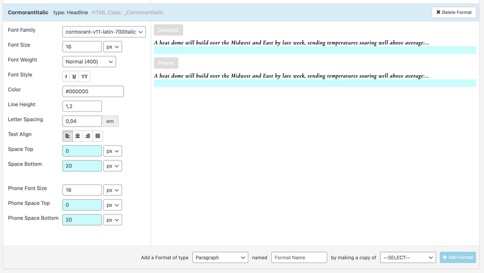Open the Font Family dropdown

tap(104, 31)
